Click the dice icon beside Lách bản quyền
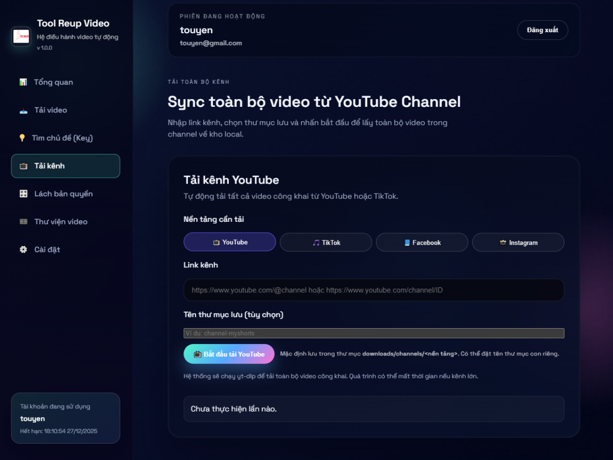Viewport: 613px width, 460px height. coord(23,194)
